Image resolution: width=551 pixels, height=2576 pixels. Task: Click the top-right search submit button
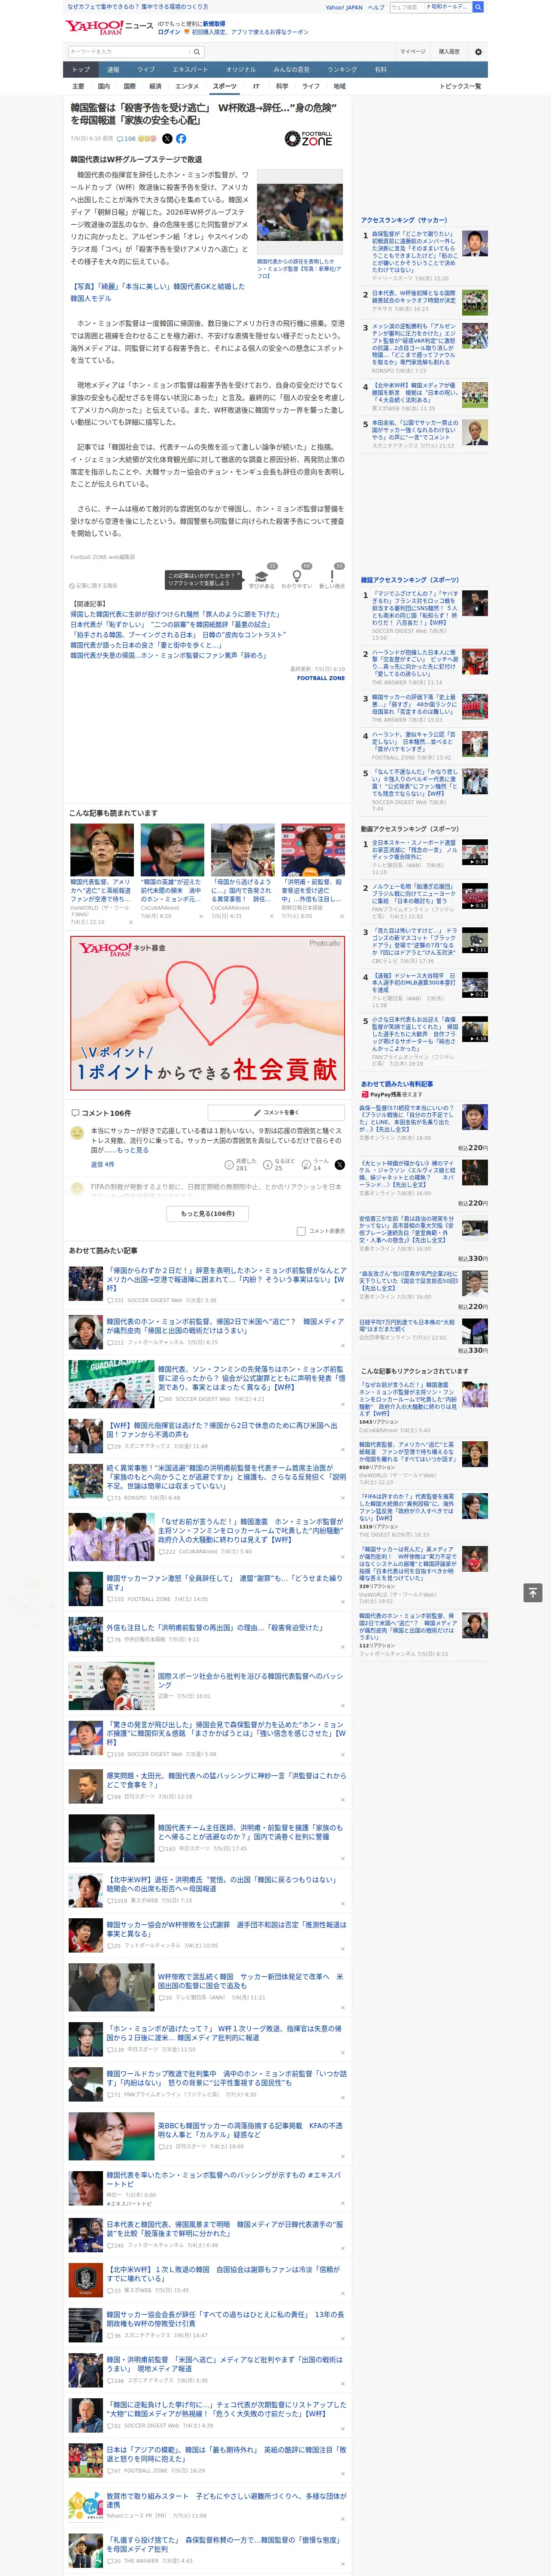[478, 7]
